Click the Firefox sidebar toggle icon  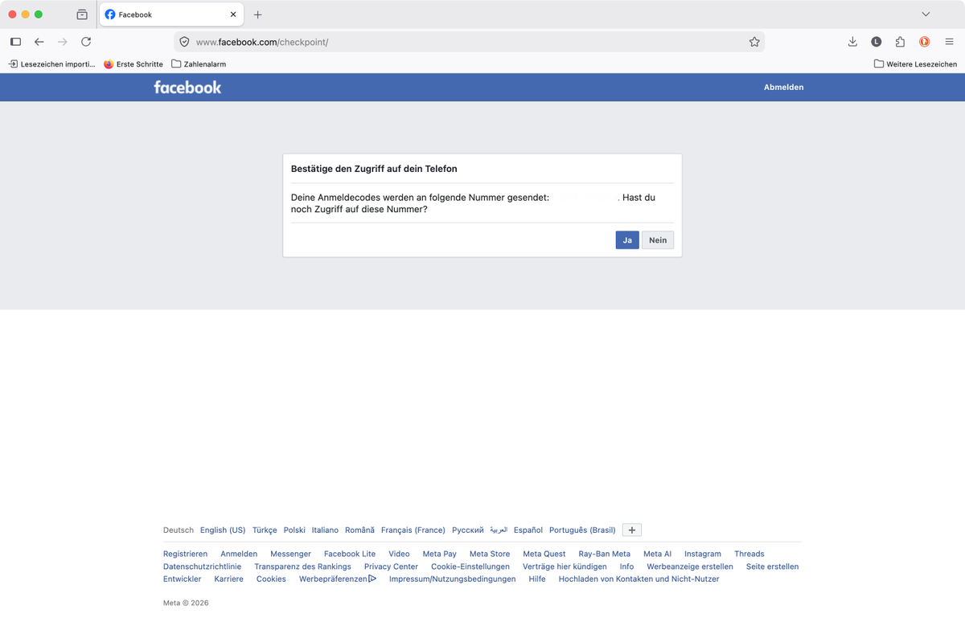(x=15, y=42)
